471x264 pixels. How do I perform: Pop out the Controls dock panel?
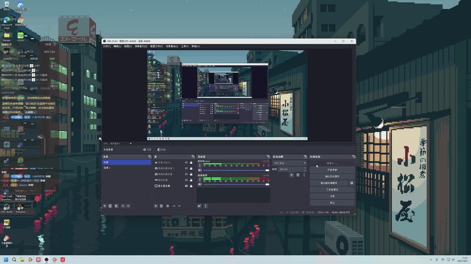coord(354,157)
